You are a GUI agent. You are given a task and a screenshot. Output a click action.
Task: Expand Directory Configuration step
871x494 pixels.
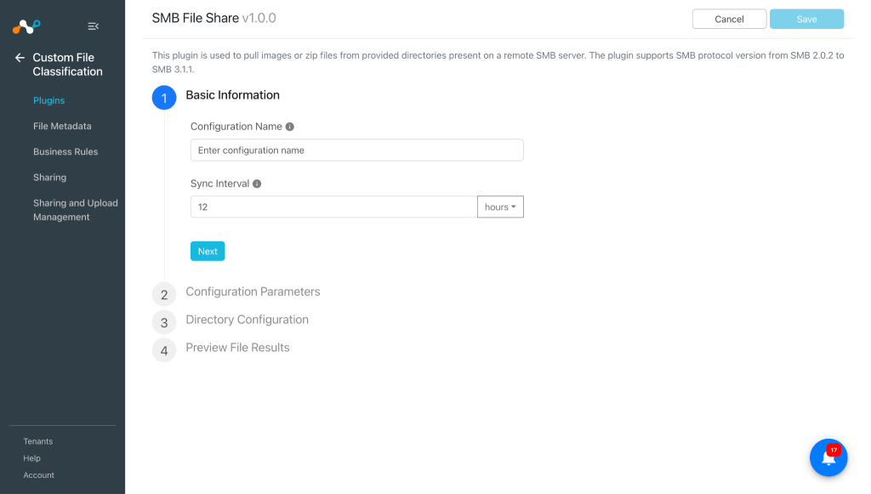tap(247, 320)
